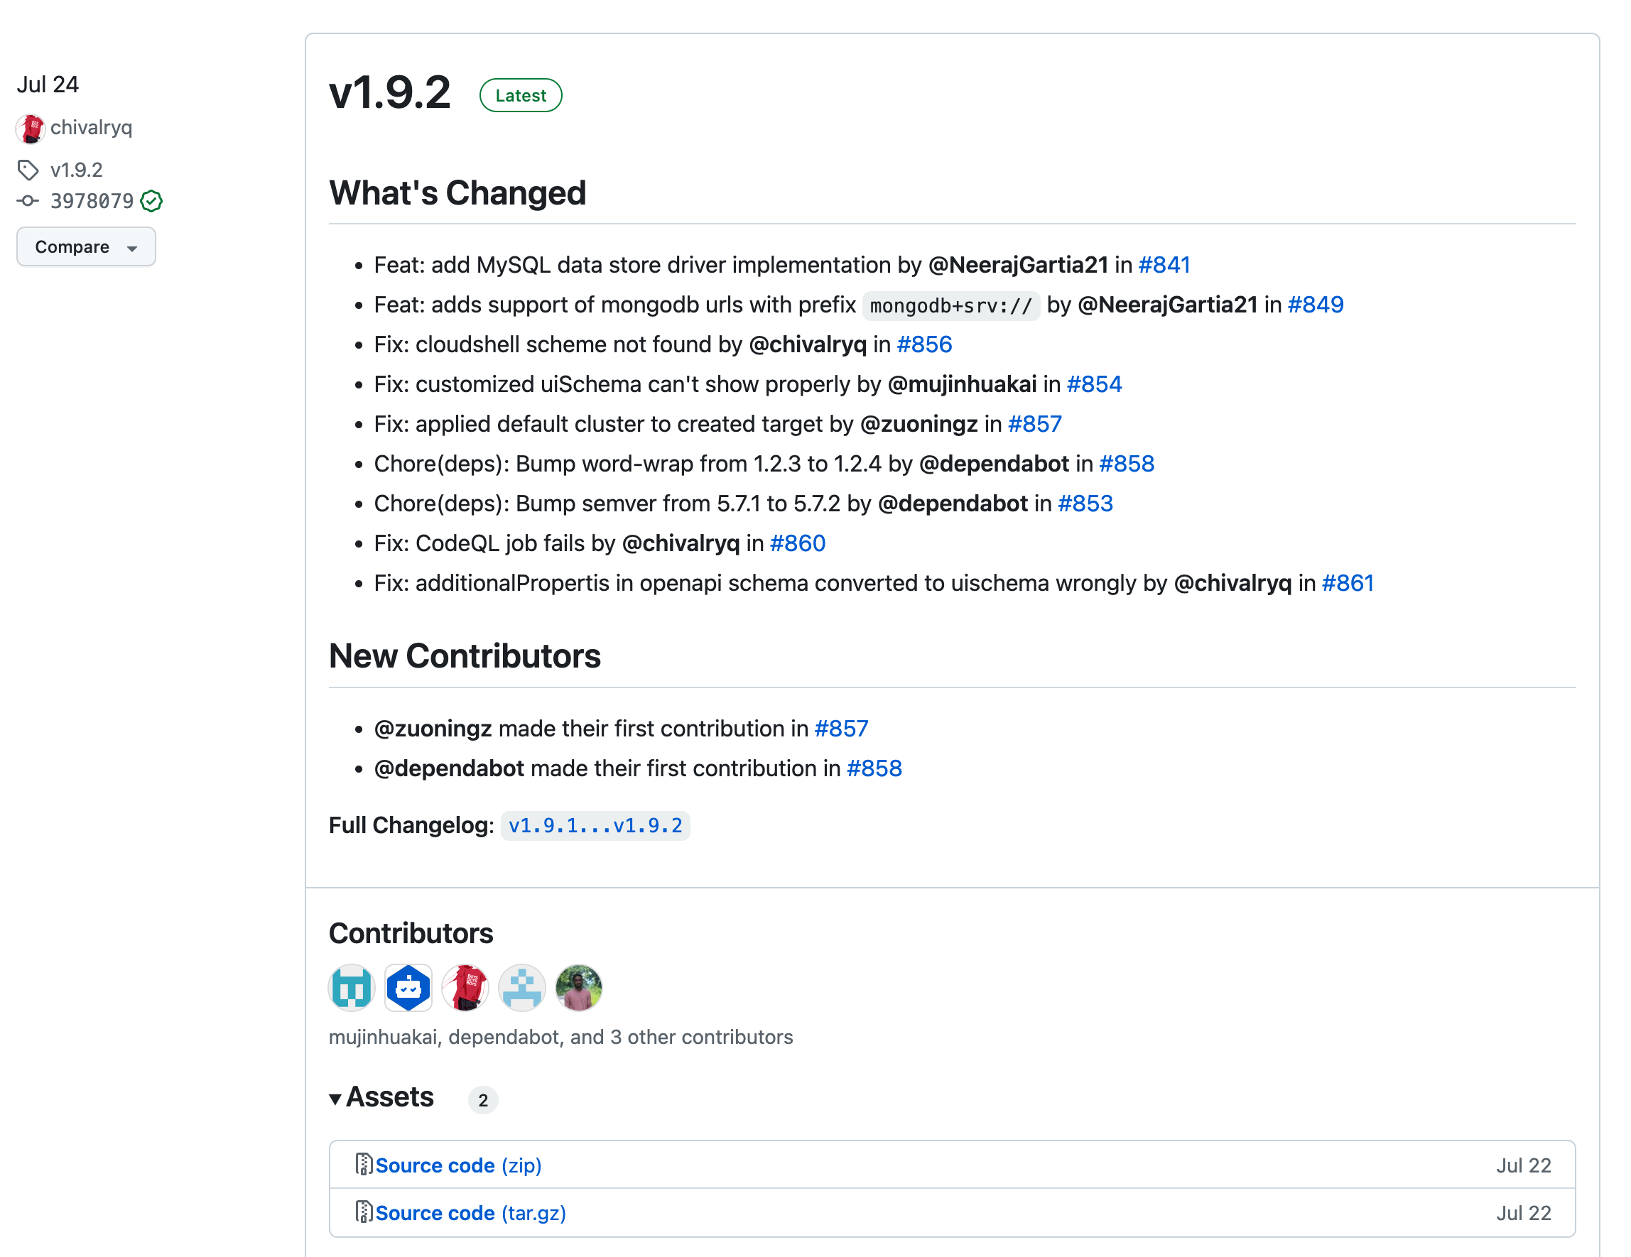Click the tag icon beside v1.9.2

[28, 170]
